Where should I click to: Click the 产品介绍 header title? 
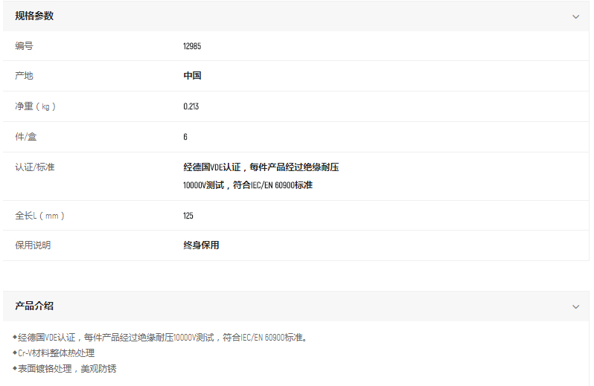click(34, 306)
